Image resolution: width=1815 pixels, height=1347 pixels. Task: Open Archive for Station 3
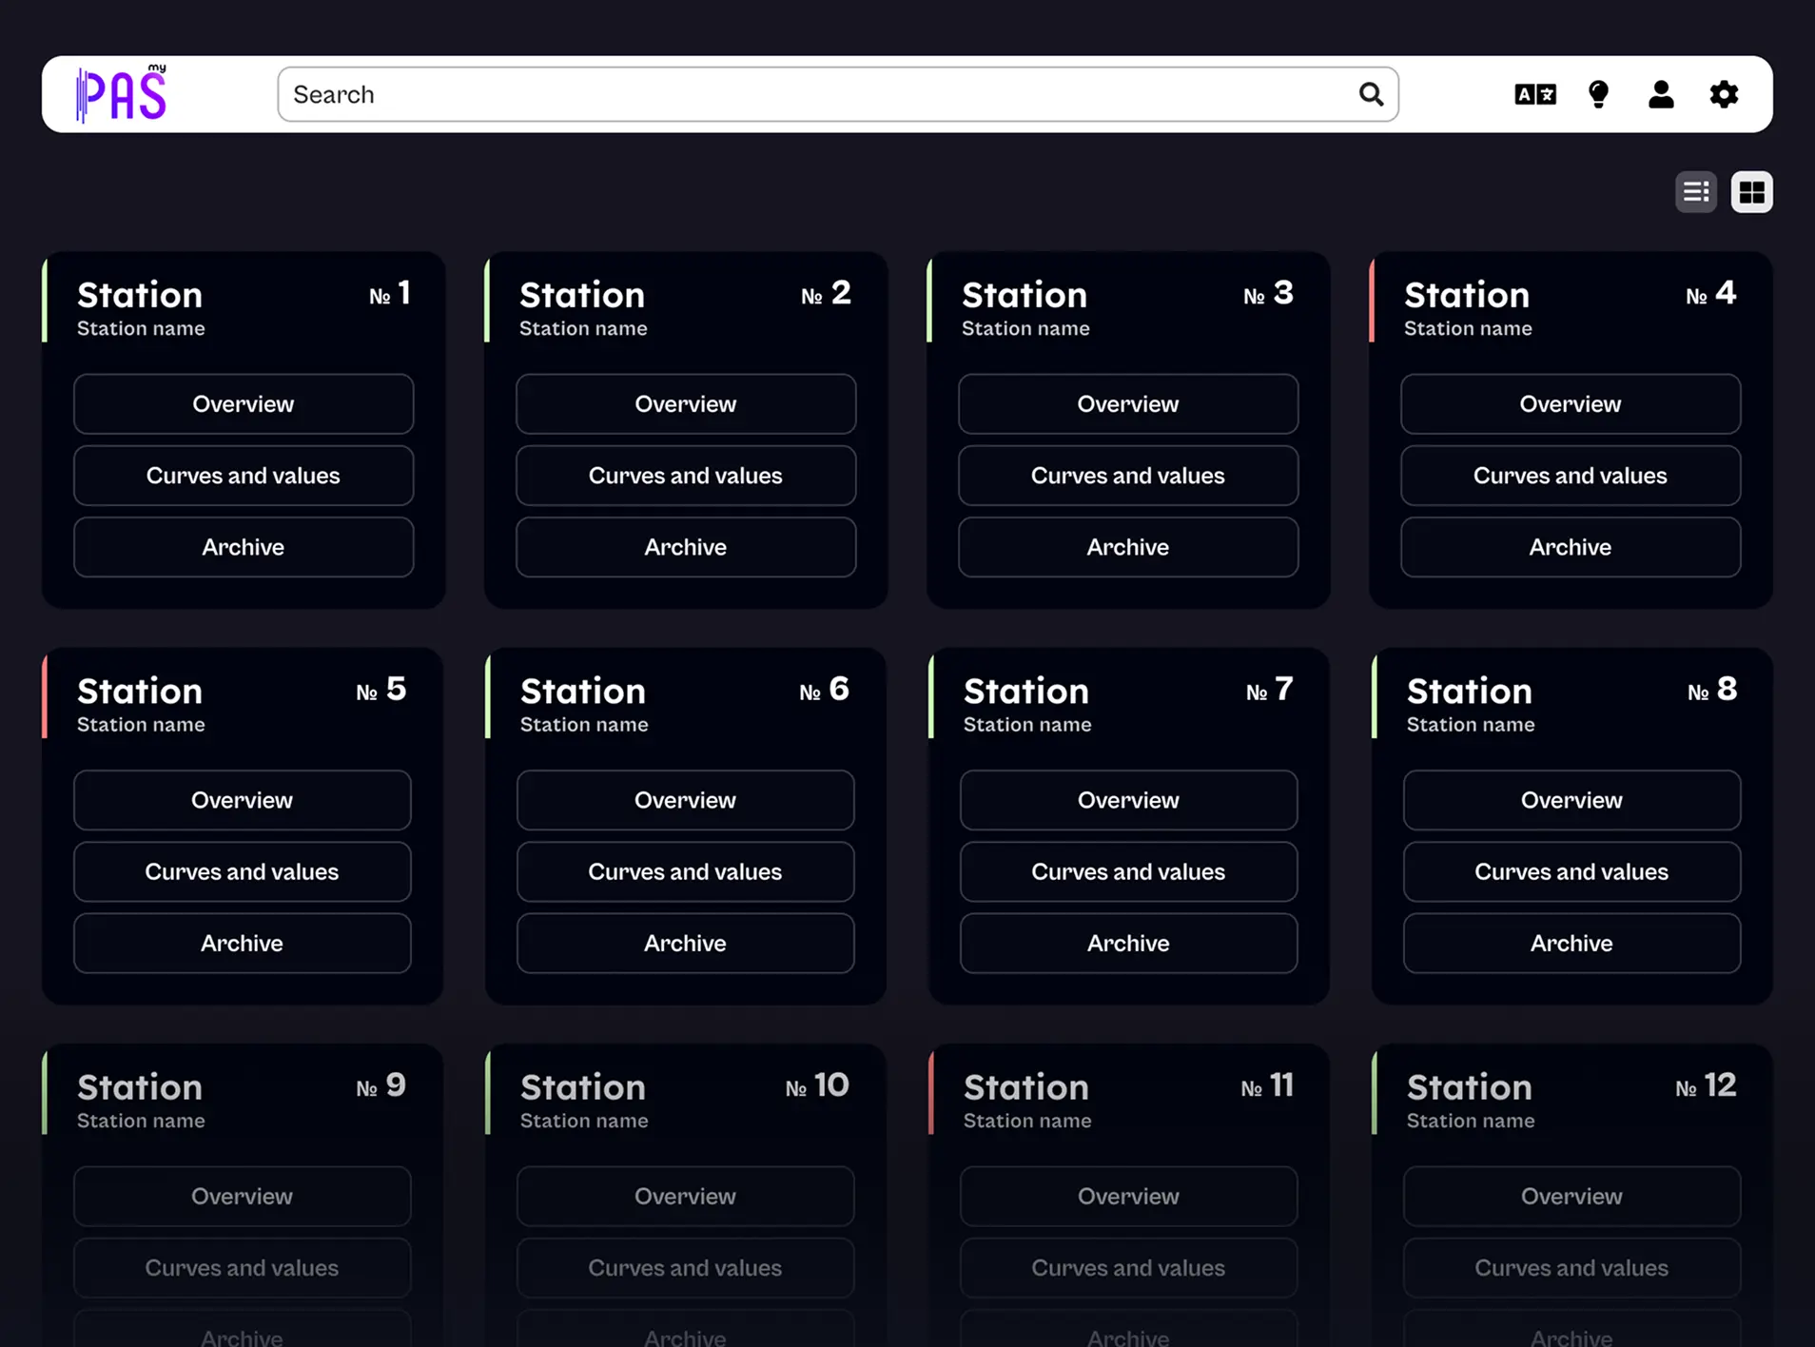click(1128, 547)
